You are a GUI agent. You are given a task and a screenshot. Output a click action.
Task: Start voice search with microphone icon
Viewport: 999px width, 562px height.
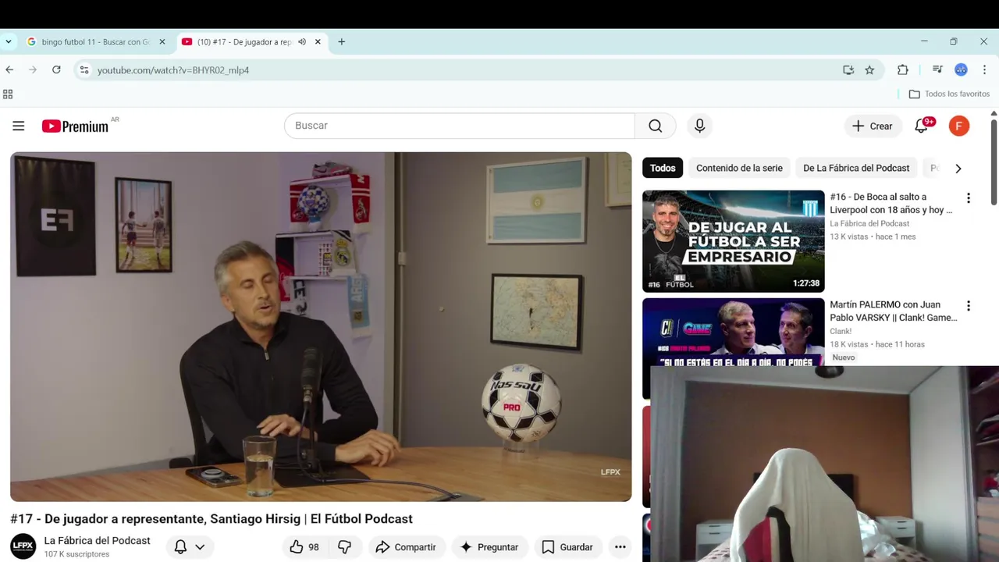click(x=699, y=126)
